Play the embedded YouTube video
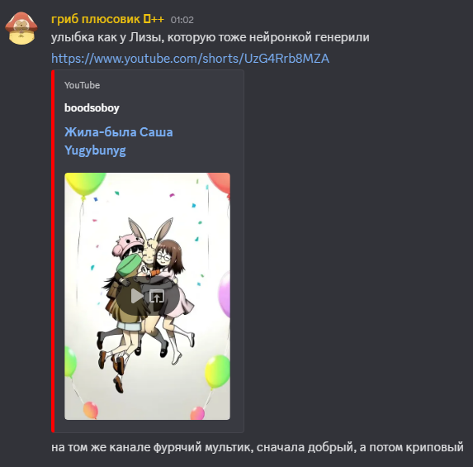The height and width of the screenshot is (467, 473). pos(137,297)
